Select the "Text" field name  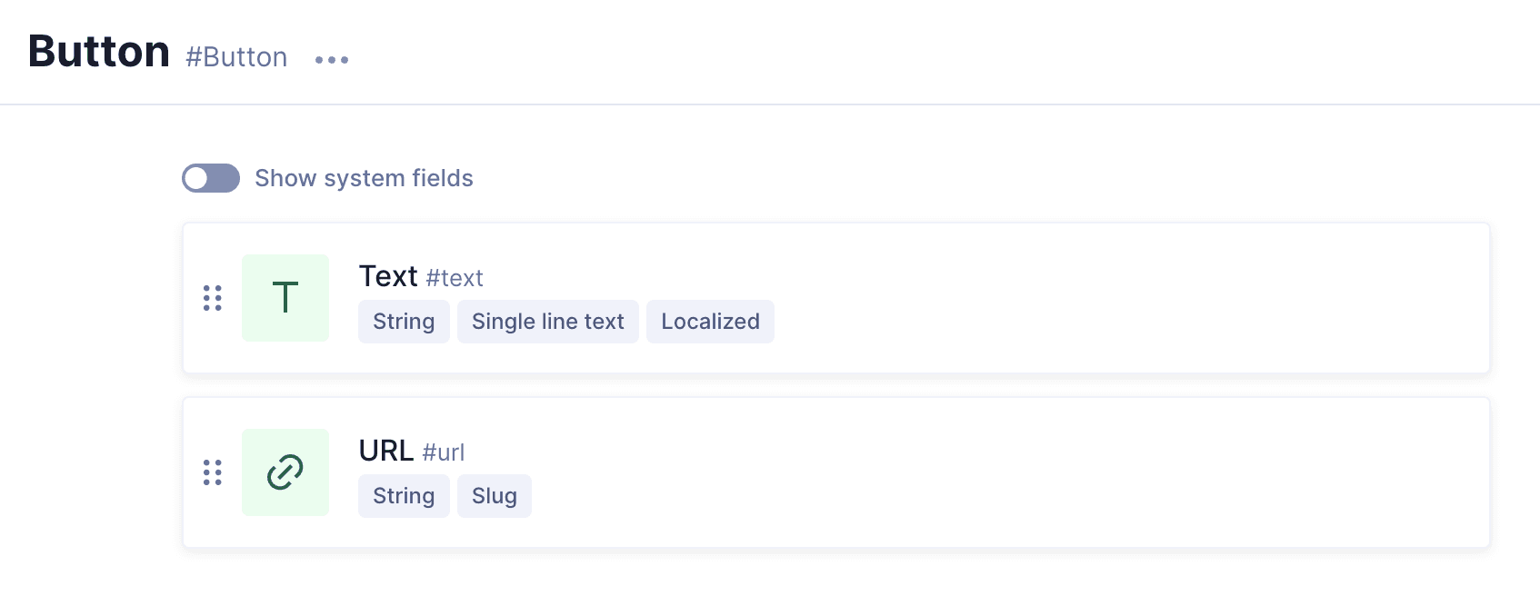388,276
